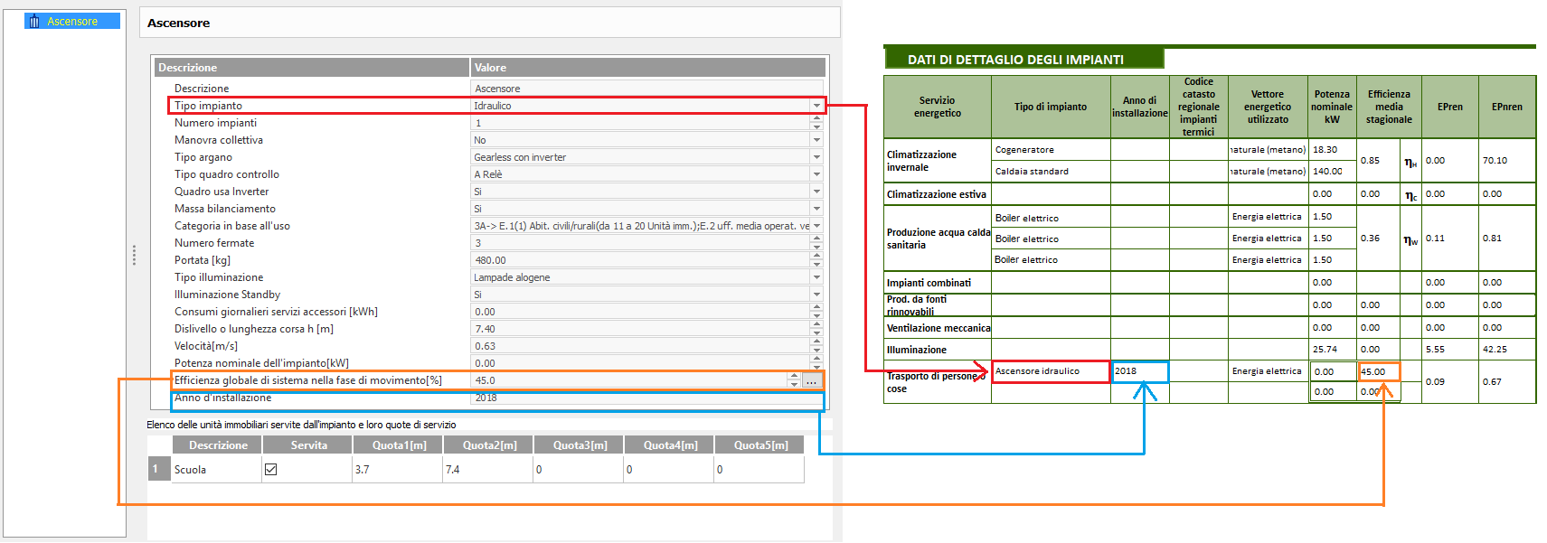1547x543 pixels.
Task: Toggle the Servita checkbox for Scuola
Action: click(270, 470)
